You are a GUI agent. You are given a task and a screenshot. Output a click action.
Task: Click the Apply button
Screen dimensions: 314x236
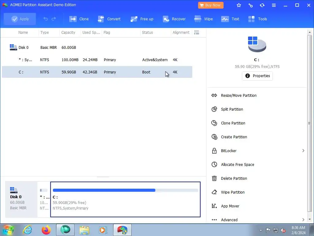(20, 19)
